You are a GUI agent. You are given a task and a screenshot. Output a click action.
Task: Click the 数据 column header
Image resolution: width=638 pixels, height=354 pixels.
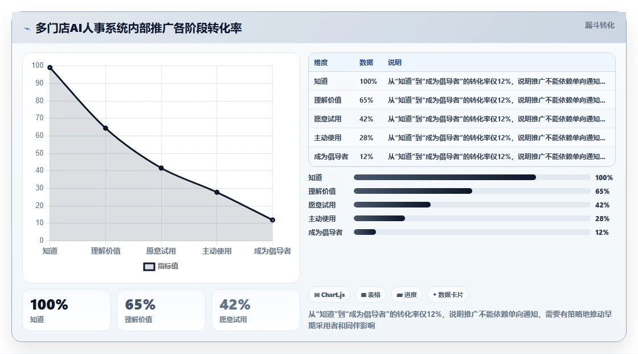tap(366, 62)
